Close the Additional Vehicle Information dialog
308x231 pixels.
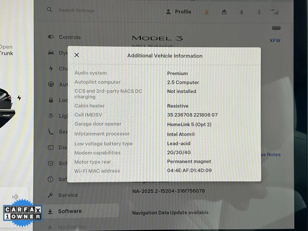[77, 55]
